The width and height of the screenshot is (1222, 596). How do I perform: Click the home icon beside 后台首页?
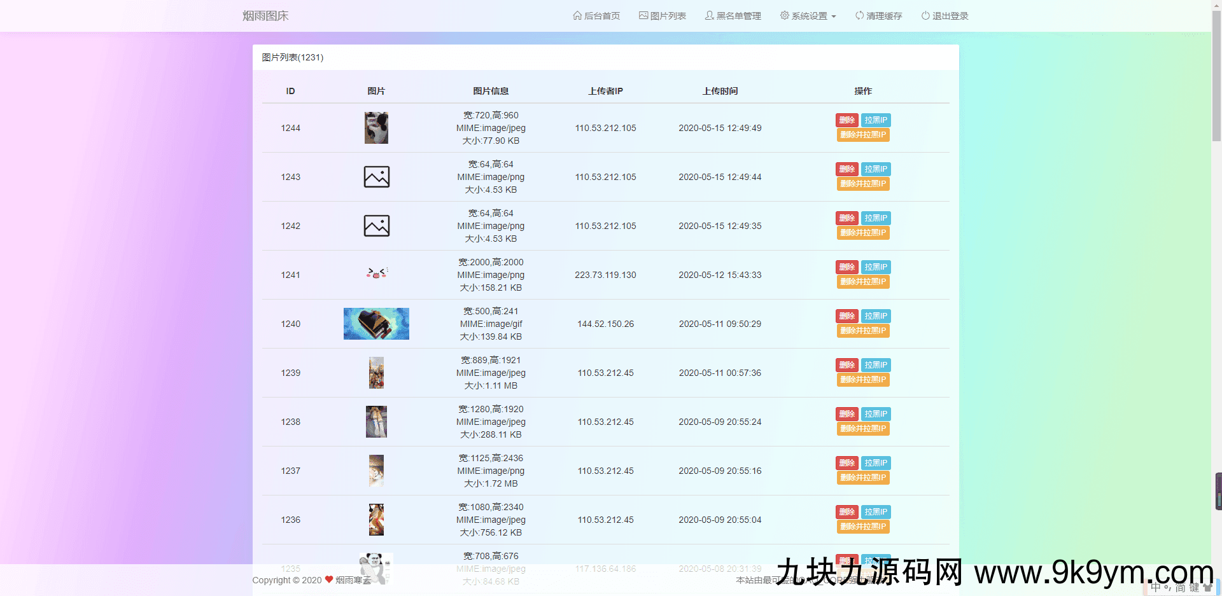tap(577, 16)
